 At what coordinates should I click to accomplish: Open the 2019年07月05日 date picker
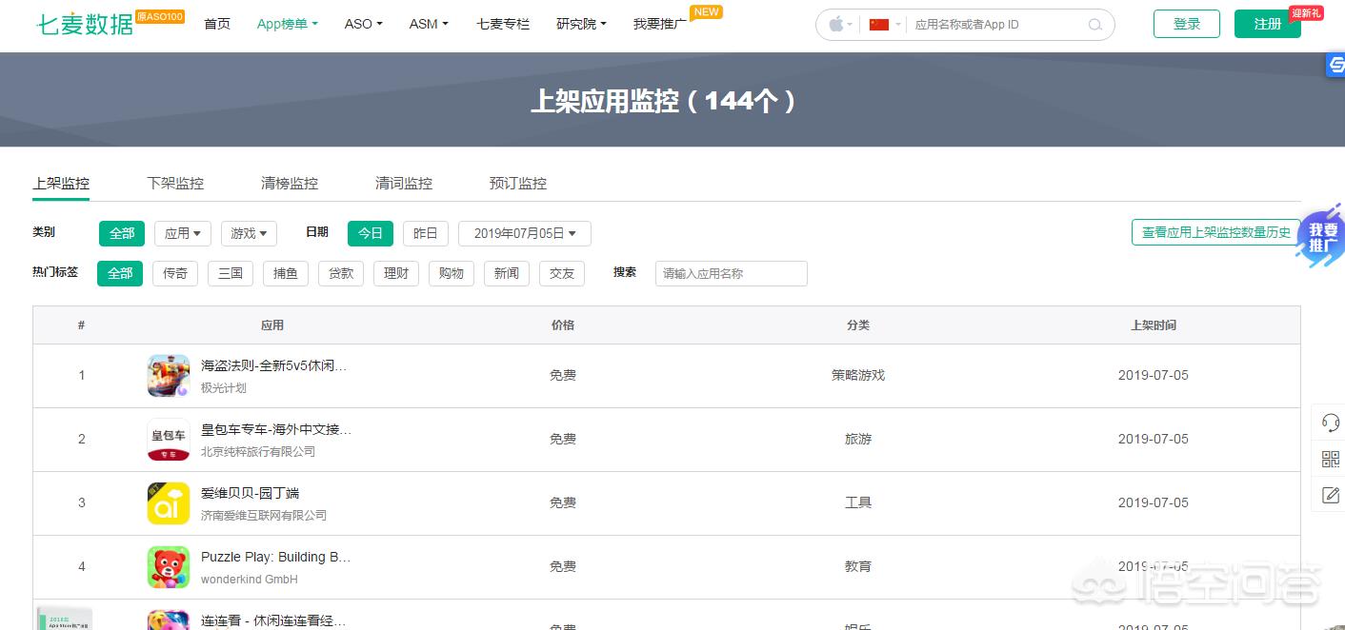point(525,233)
